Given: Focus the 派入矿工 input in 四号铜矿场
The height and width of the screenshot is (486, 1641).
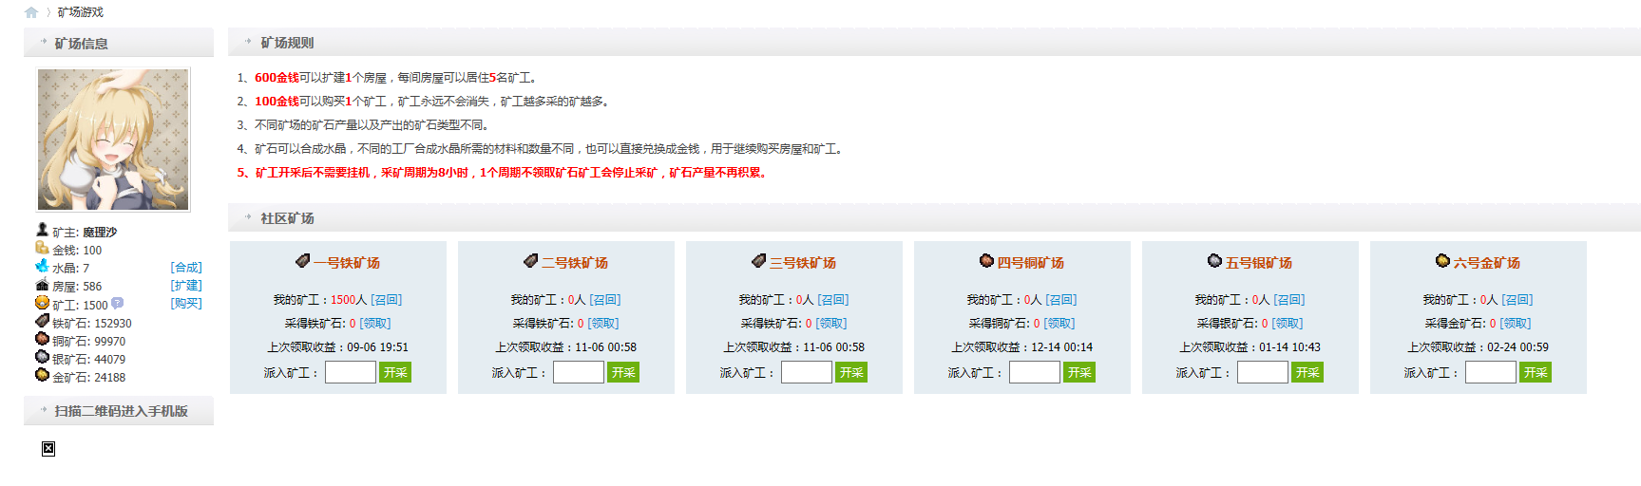Looking at the screenshot, I should 1035,372.
